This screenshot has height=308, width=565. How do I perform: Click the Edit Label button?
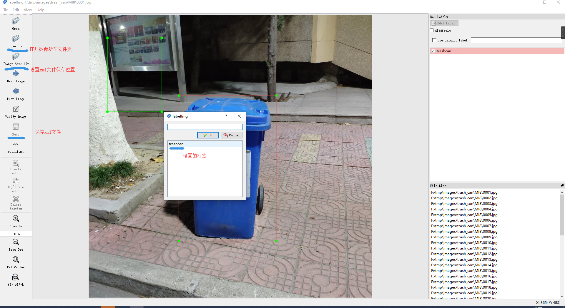[x=443, y=23]
